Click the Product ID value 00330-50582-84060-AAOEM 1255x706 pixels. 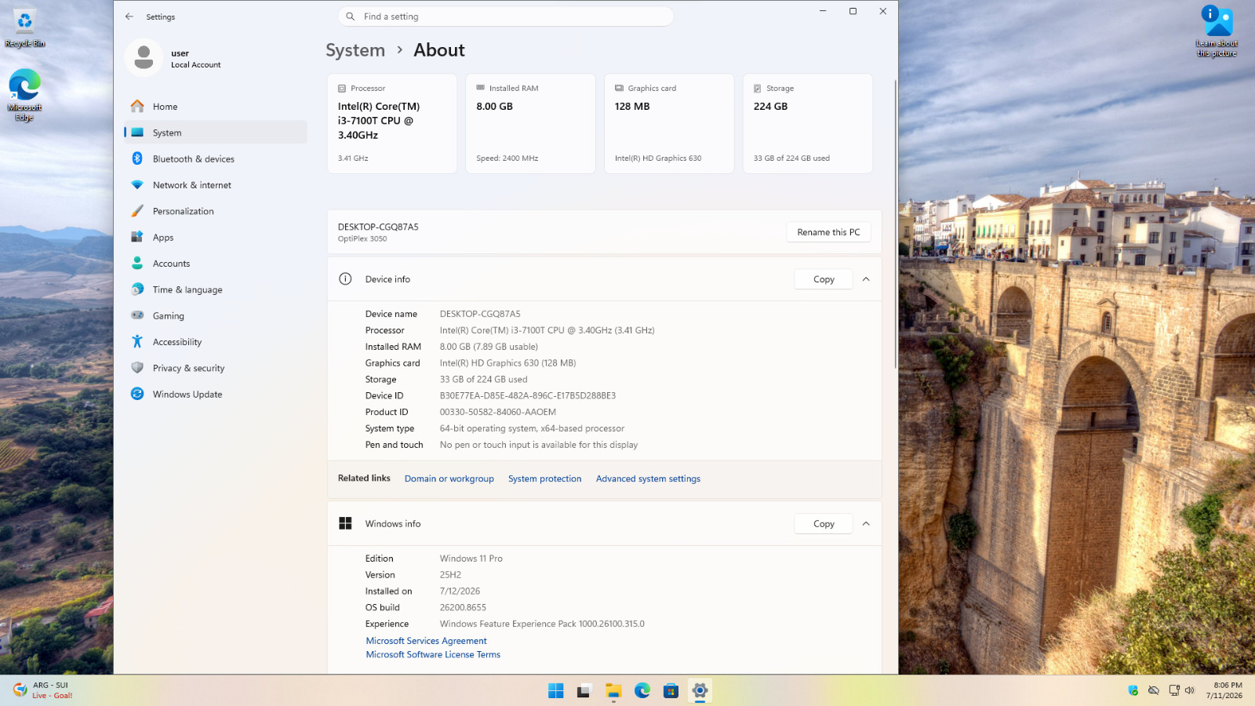(497, 412)
